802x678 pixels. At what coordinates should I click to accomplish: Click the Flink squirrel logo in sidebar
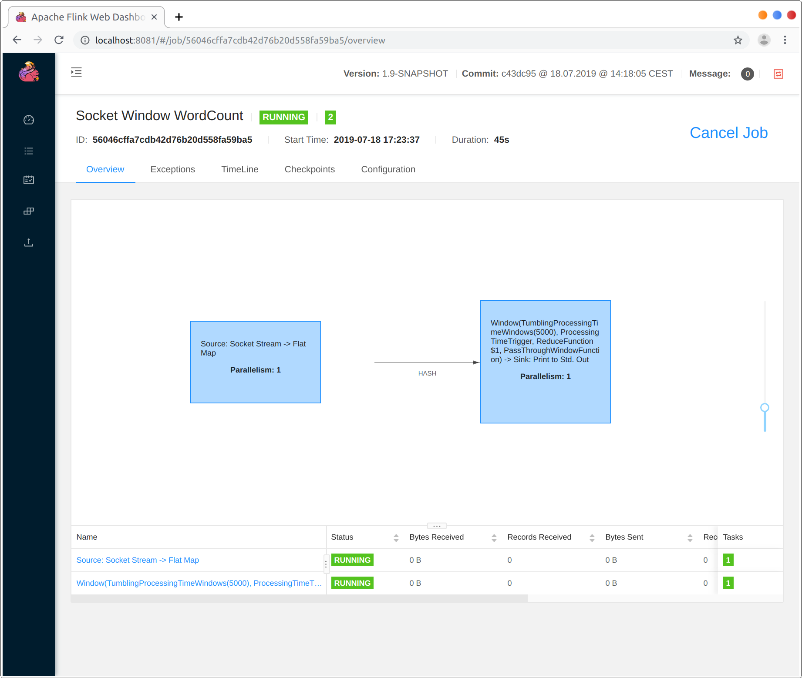29,72
